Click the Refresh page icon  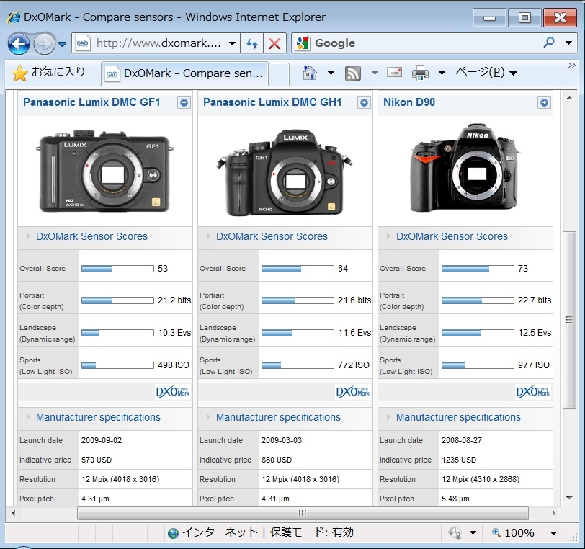(x=252, y=44)
